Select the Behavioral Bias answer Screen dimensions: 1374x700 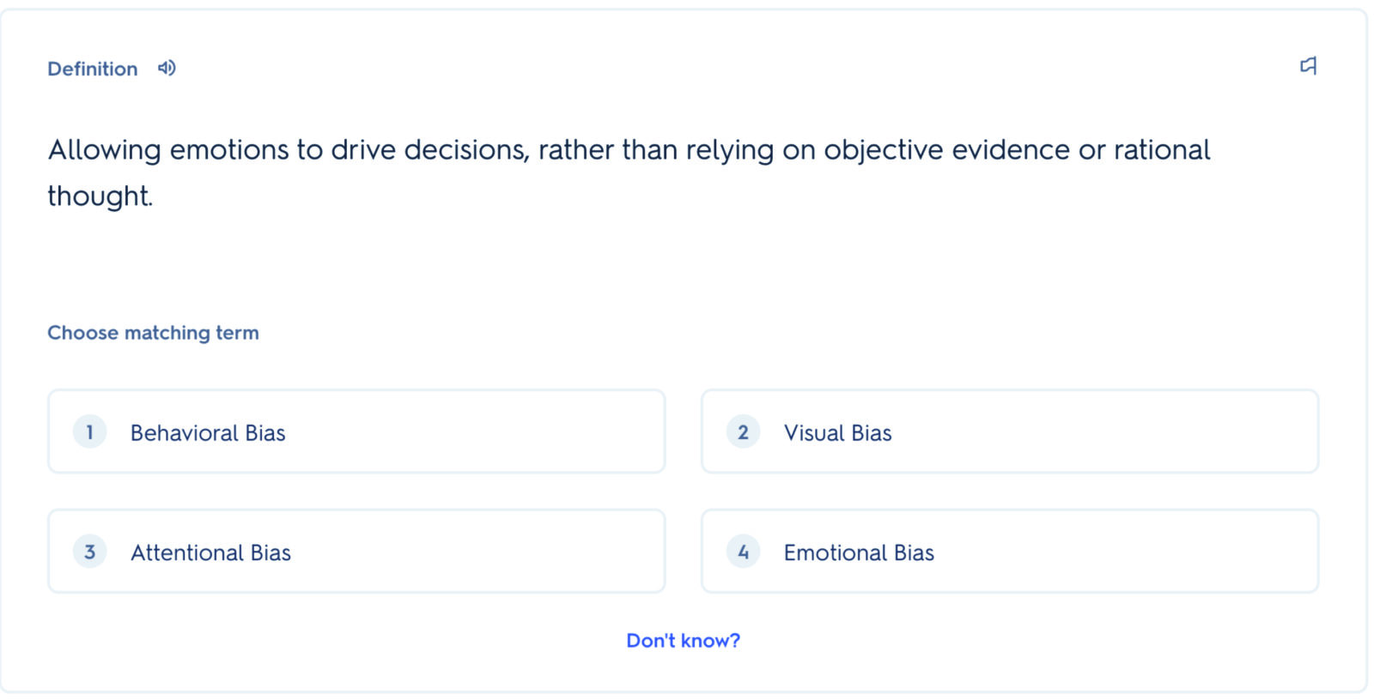[x=356, y=431]
